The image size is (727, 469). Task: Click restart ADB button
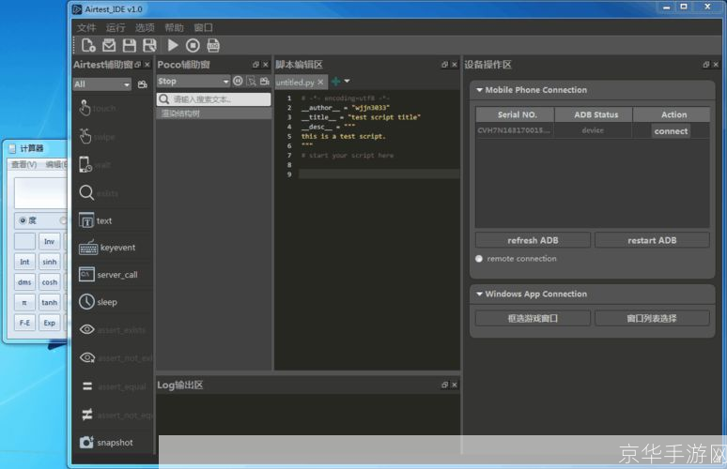tap(652, 240)
